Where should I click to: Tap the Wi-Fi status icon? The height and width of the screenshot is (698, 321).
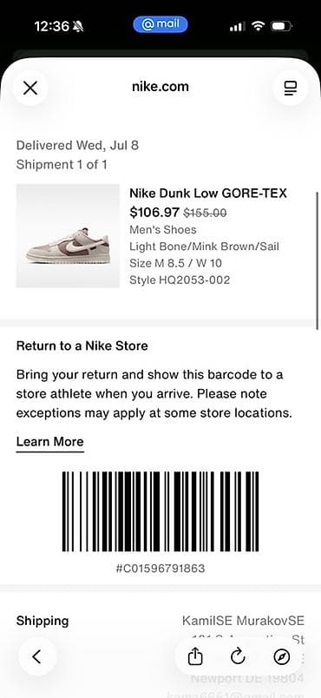(258, 26)
